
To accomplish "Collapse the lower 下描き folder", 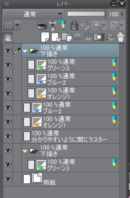I will click(x=25, y=151).
